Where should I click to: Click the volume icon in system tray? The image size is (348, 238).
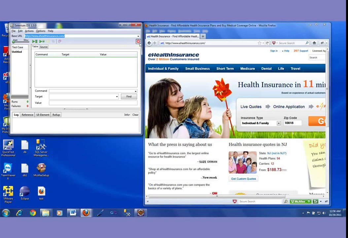324,213
